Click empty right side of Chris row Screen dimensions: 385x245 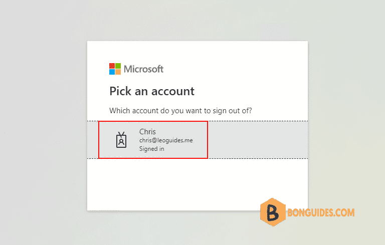[x=258, y=140]
